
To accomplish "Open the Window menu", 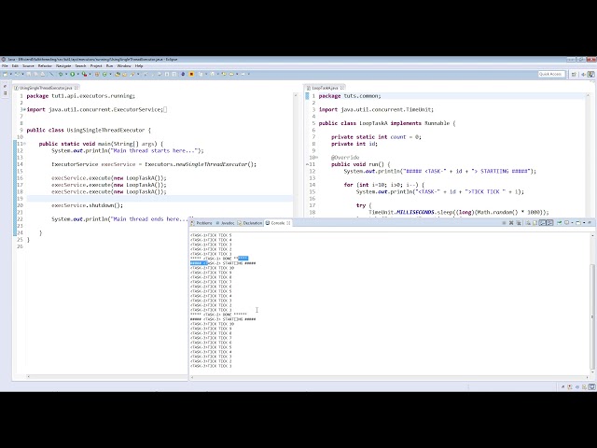I will (124, 66).
